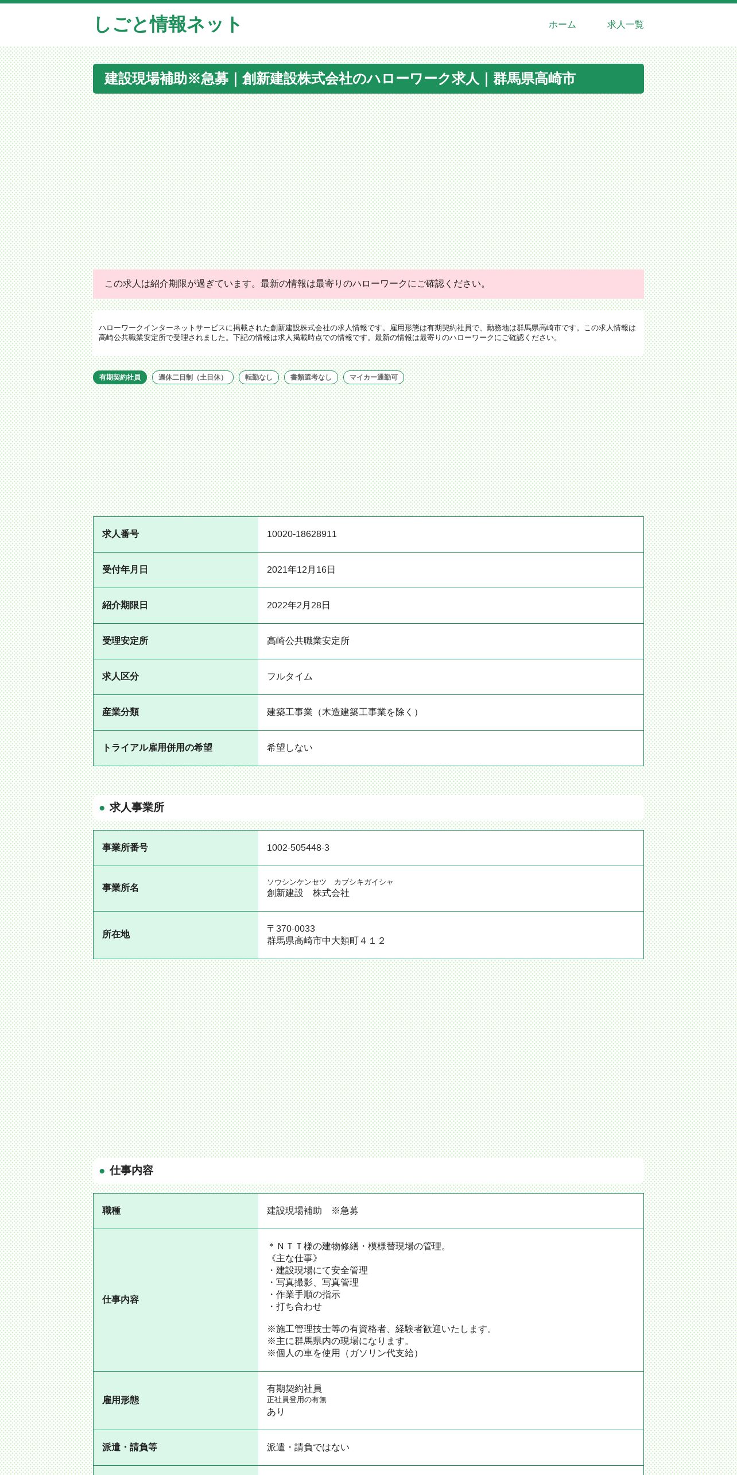Click 建築工事業（木造建築工事業を除く） value
Screen dimensions: 737x1475
[345, 712]
